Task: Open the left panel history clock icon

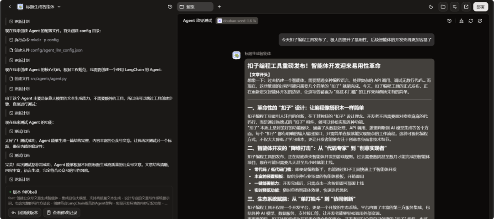Action: point(170,6)
